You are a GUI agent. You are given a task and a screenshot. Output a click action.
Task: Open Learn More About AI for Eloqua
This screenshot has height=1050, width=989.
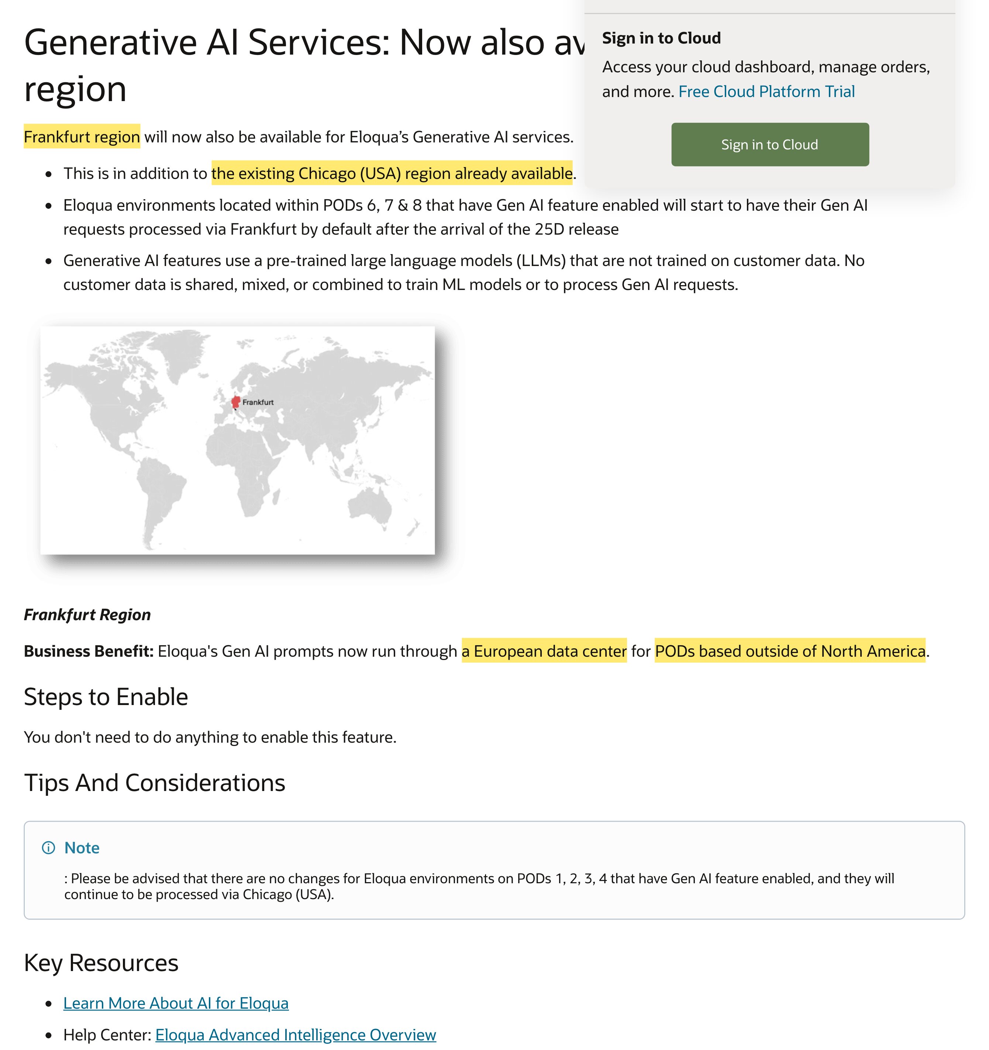[176, 1003]
